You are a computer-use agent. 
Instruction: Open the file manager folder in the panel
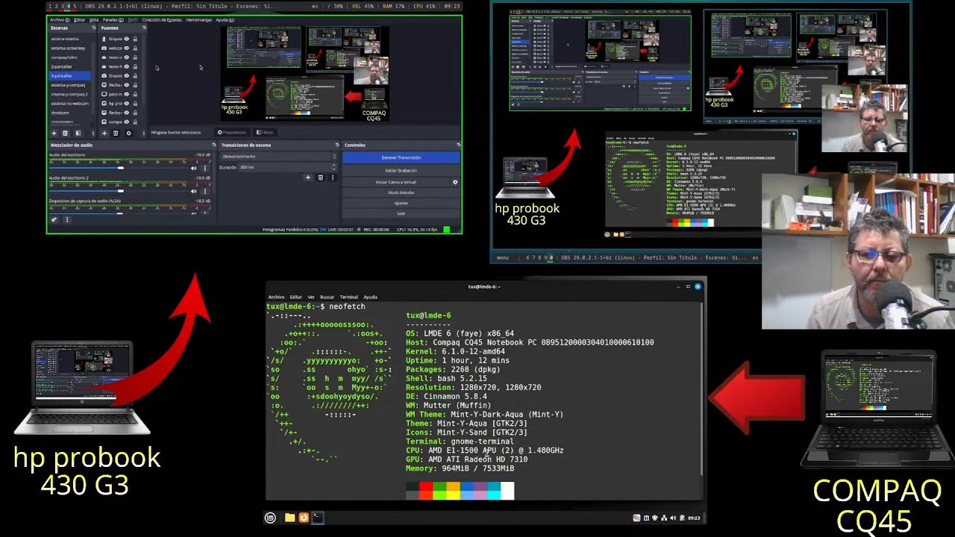[289, 517]
